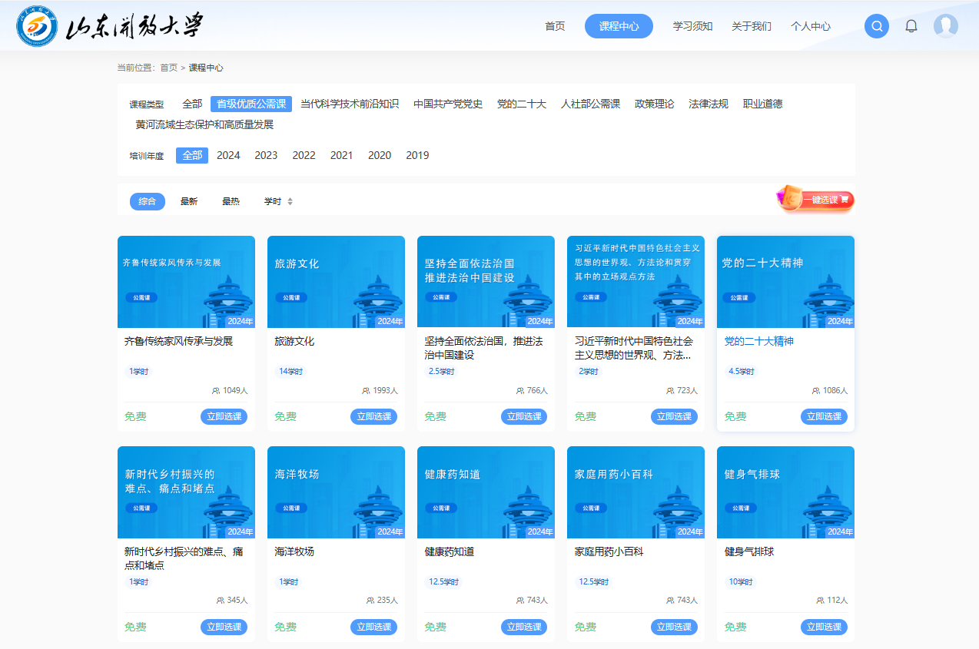Click participant icon beside 1993人
Image resolution: width=979 pixels, height=649 pixels.
coord(366,391)
